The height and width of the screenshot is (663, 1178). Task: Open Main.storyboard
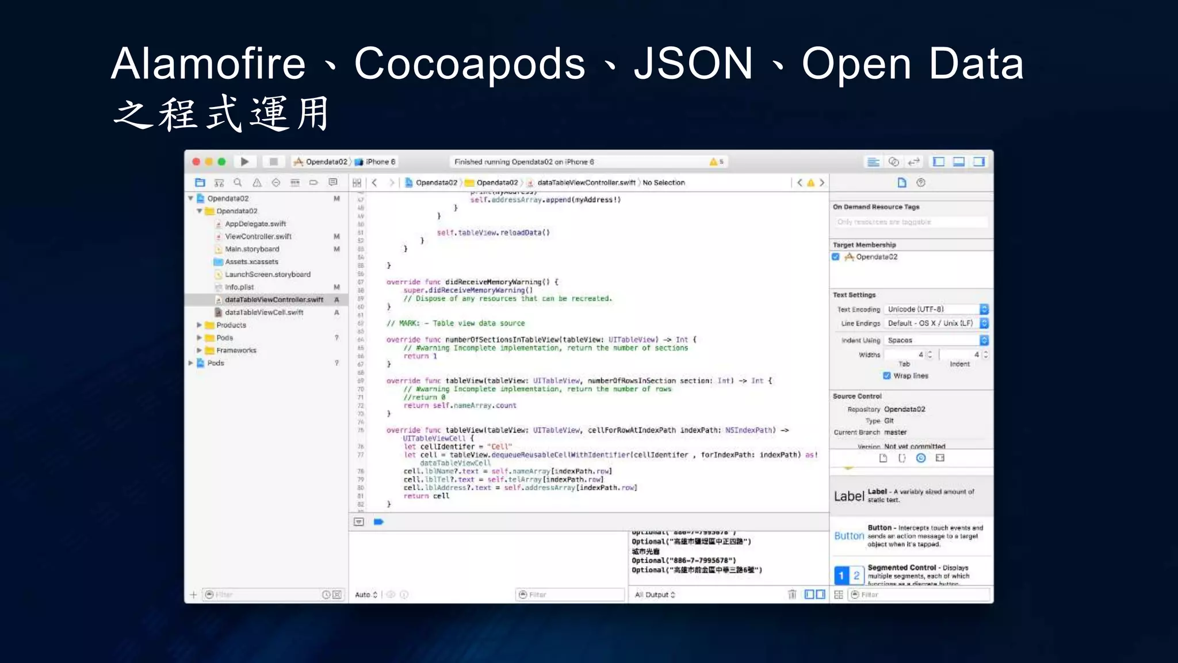pyautogui.click(x=252, y=249)
